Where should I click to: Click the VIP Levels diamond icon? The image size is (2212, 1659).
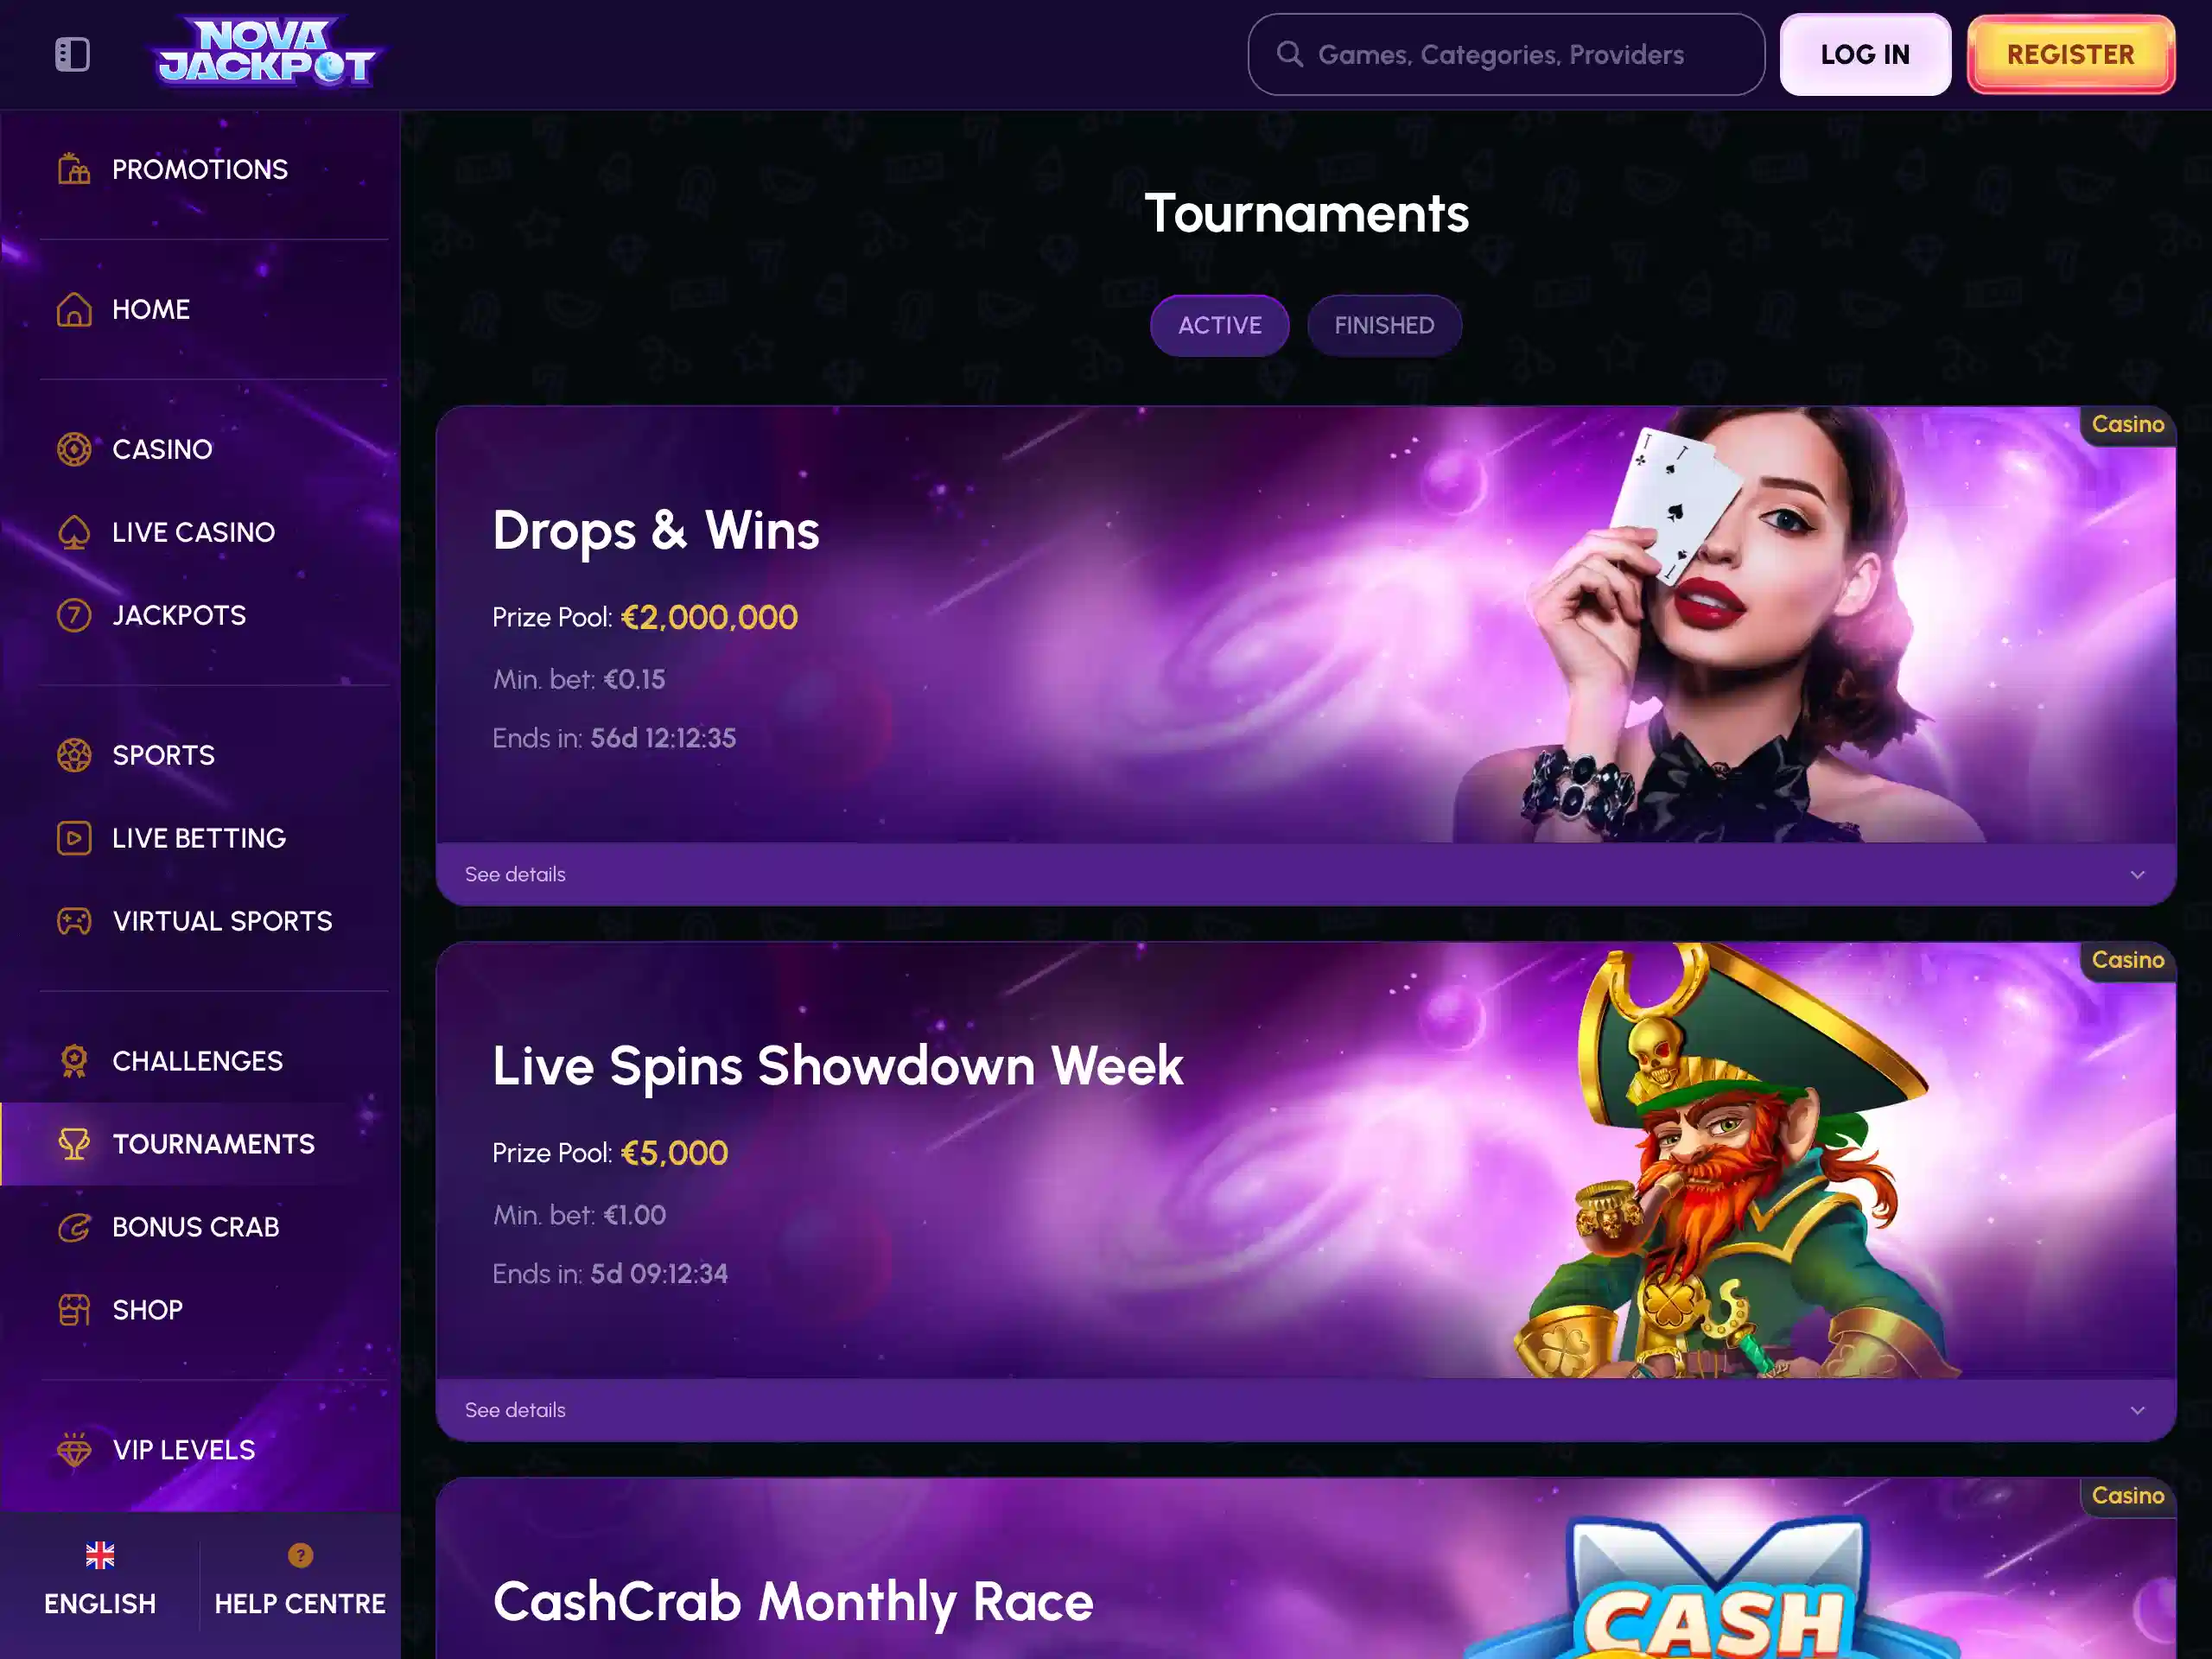tap(74, 1450)
